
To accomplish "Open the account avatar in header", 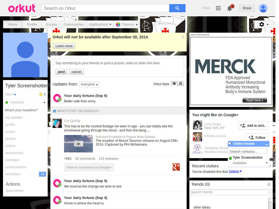I will point(263,8).
